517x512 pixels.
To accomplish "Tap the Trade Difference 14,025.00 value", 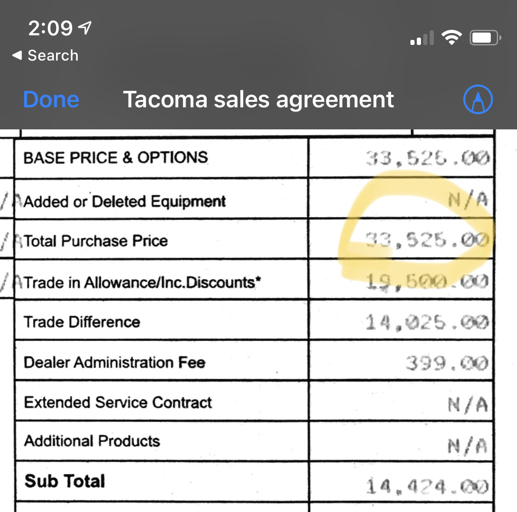I will (427, 322).
